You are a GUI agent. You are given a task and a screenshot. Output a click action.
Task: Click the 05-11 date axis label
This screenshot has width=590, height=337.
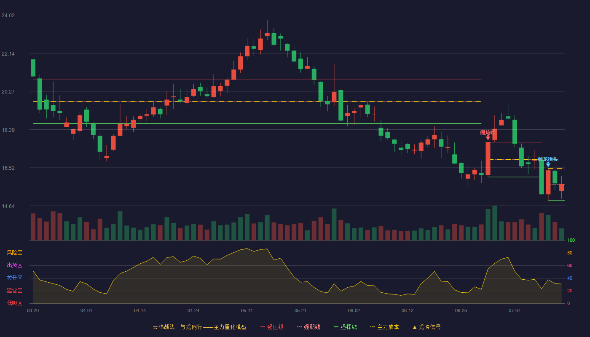[x=247, y=310]
